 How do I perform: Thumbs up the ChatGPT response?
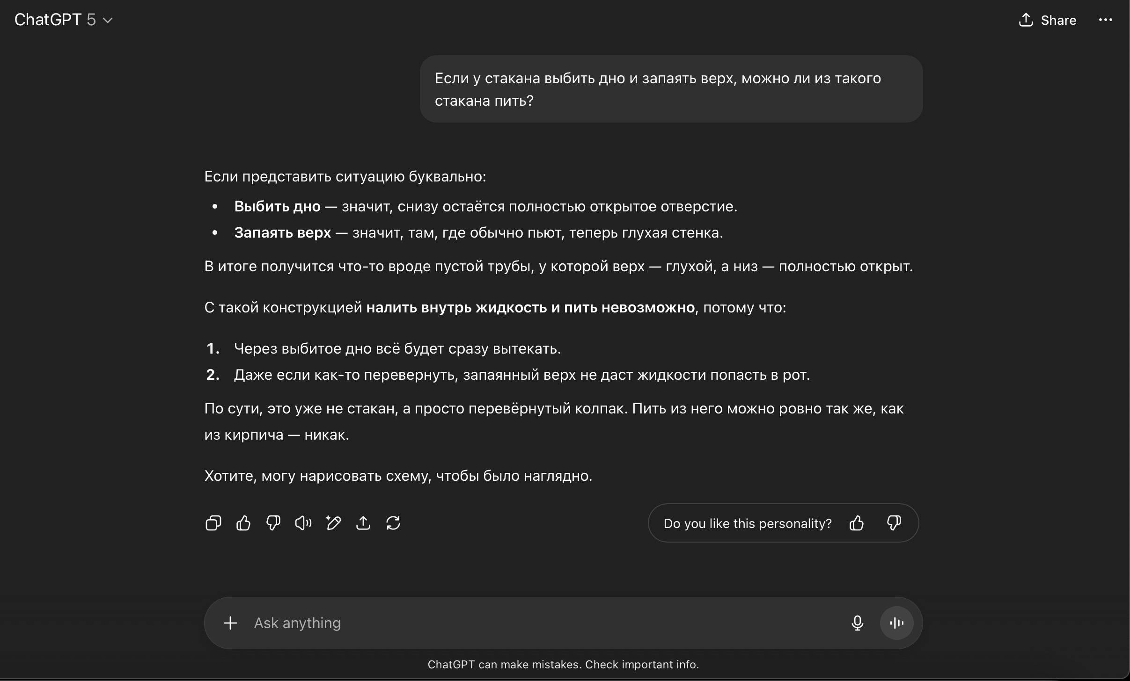(243, 523)
